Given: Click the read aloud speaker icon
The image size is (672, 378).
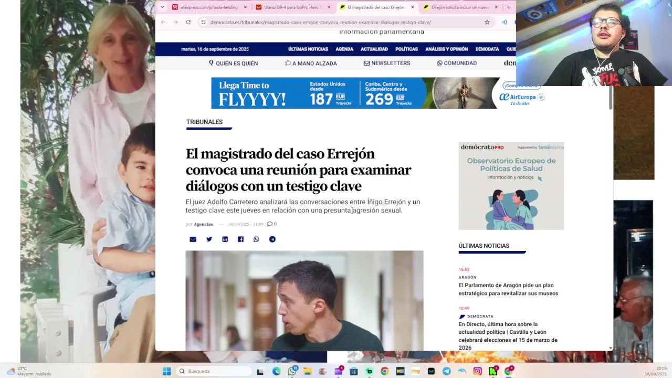Looking at the screenshot, I should coord(505,22).
